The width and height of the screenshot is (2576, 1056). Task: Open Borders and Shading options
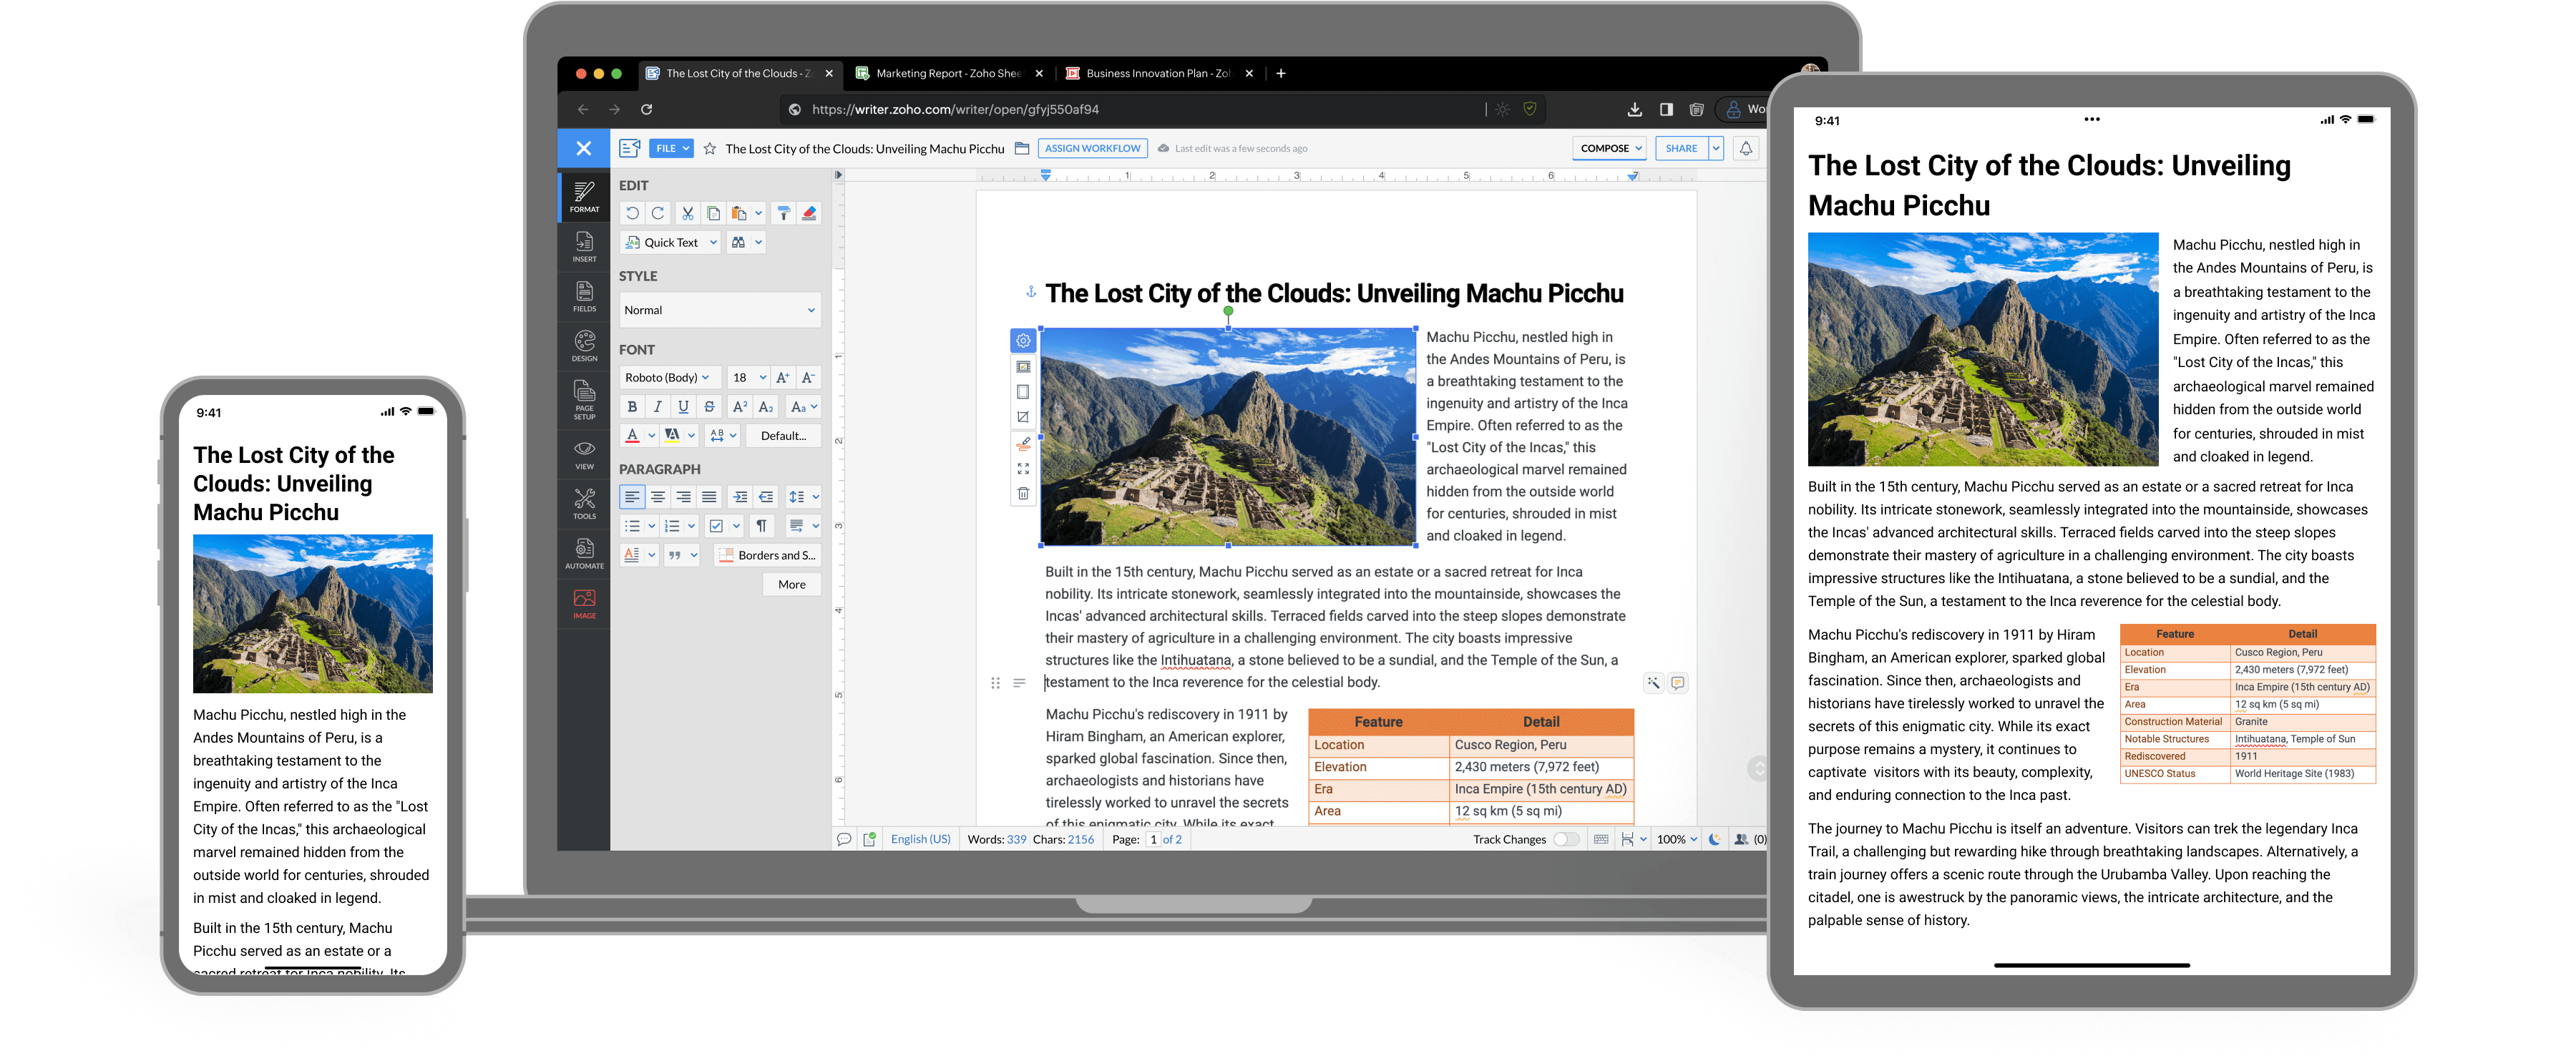tap(768, 555)
